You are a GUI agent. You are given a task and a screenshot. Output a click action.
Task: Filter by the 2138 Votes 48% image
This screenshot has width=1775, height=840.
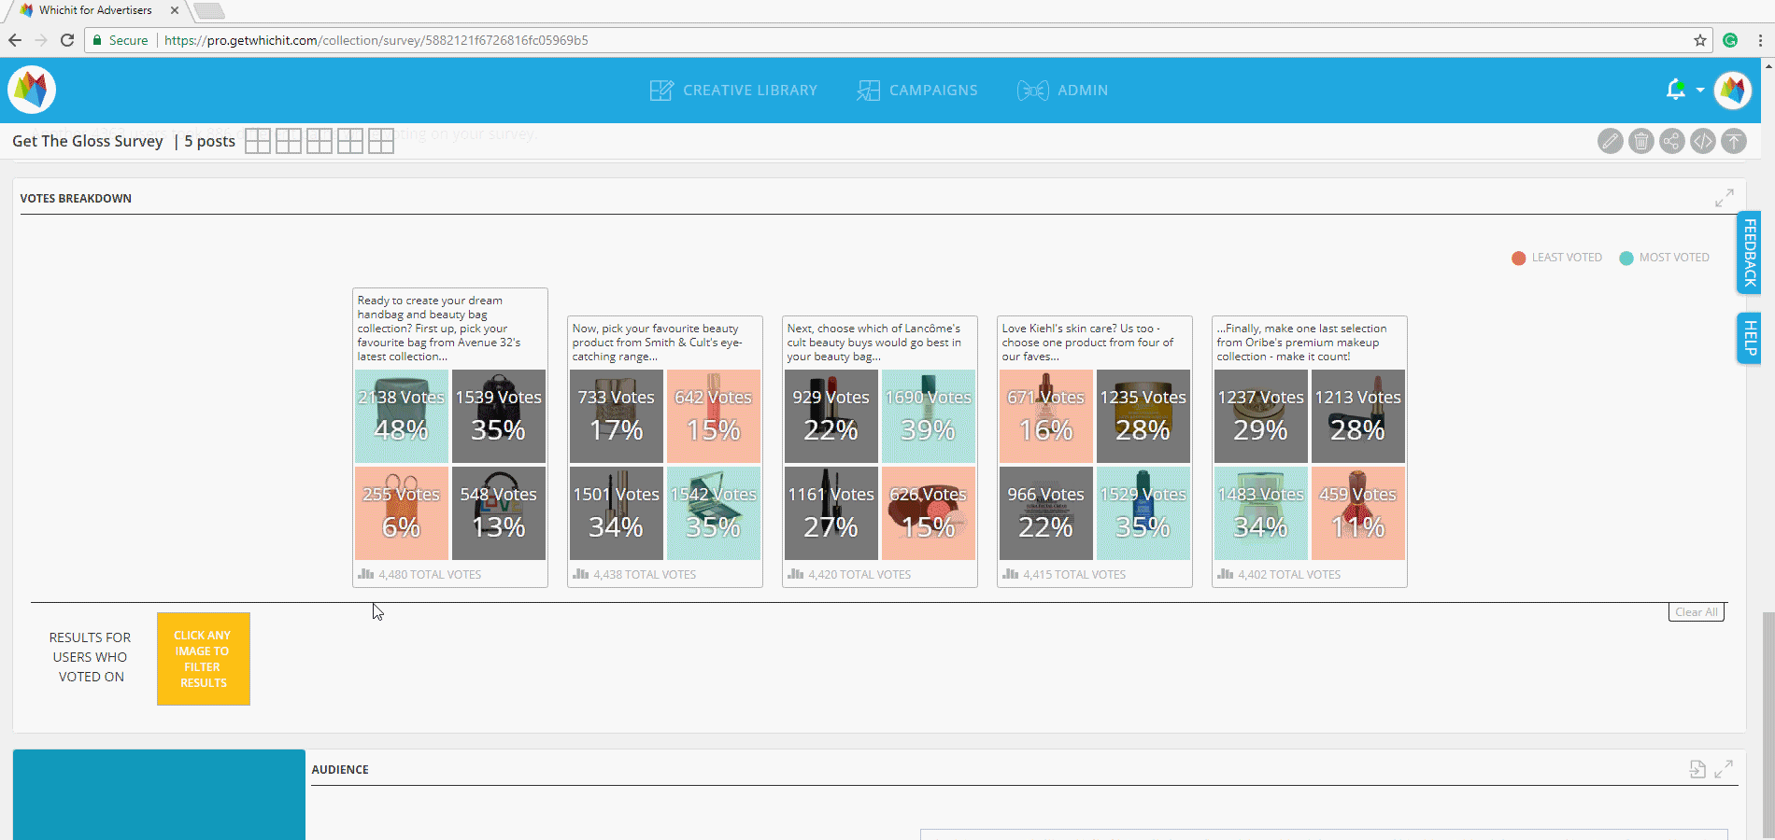[x=402, y=416]
